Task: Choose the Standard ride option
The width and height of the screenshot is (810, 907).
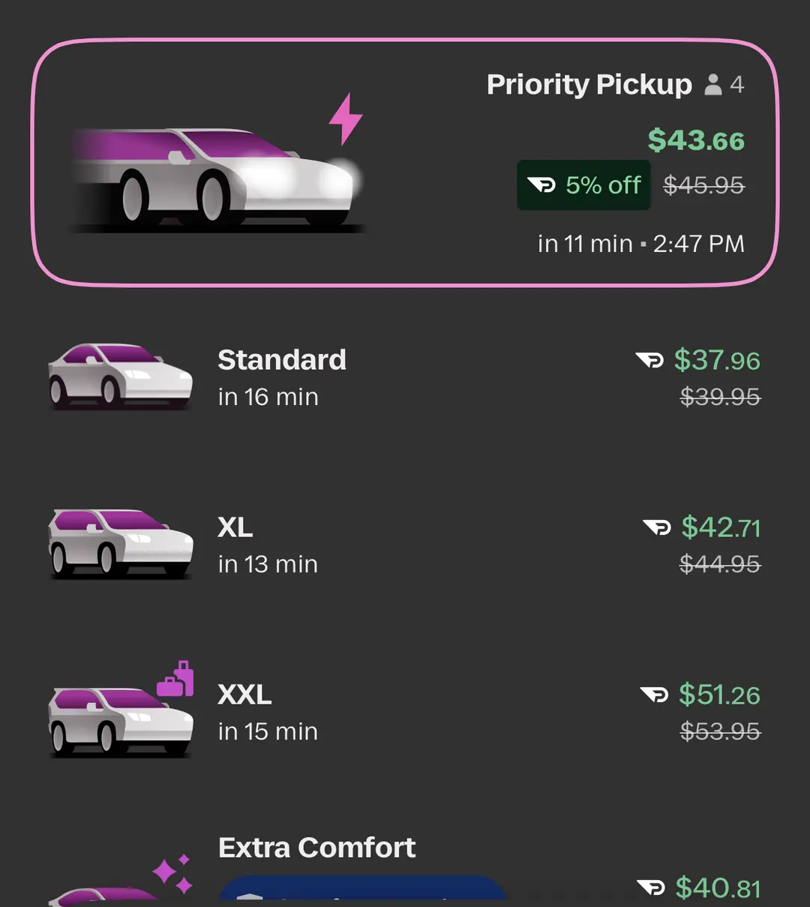Action: click(405, 377)
